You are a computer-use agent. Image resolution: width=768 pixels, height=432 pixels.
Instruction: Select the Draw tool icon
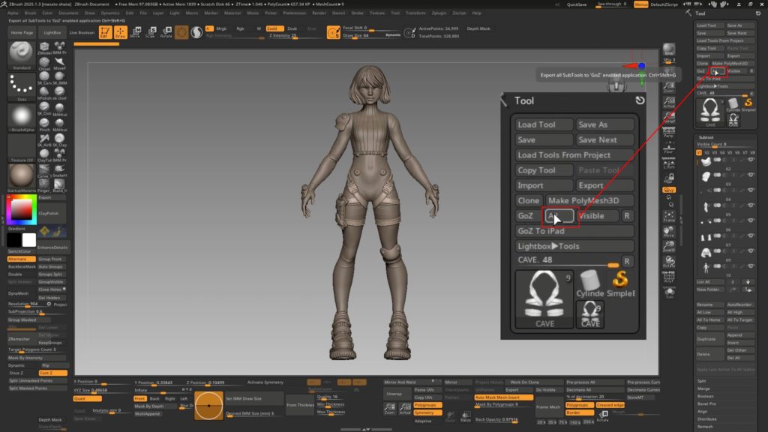point(120,32)
